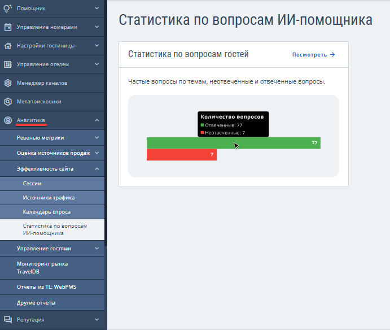Open Ревенью метрики submenu
The height and width of the screenshot is (330, 390).
click(52, 138)
